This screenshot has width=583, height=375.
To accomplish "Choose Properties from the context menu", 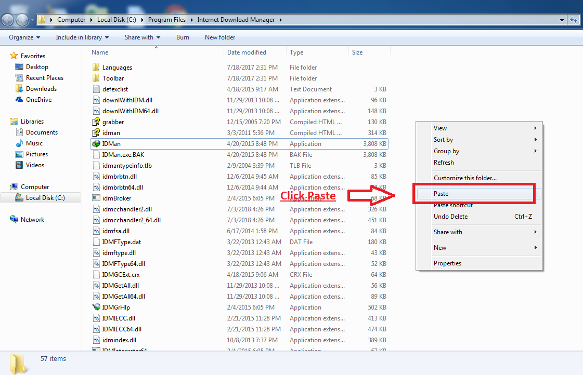I will coord(479,263).
